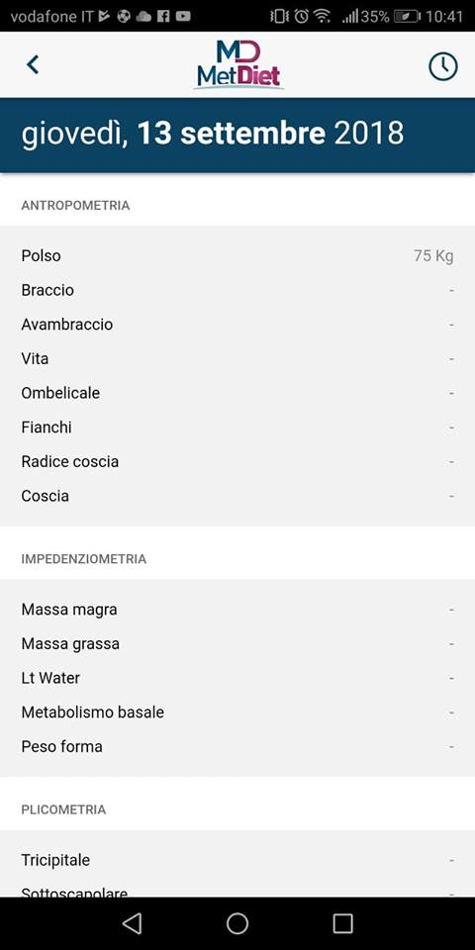This screenshot has width=475, height=950.
Task: Tap the Massa magra entry
Action: [x=237, y=610]
